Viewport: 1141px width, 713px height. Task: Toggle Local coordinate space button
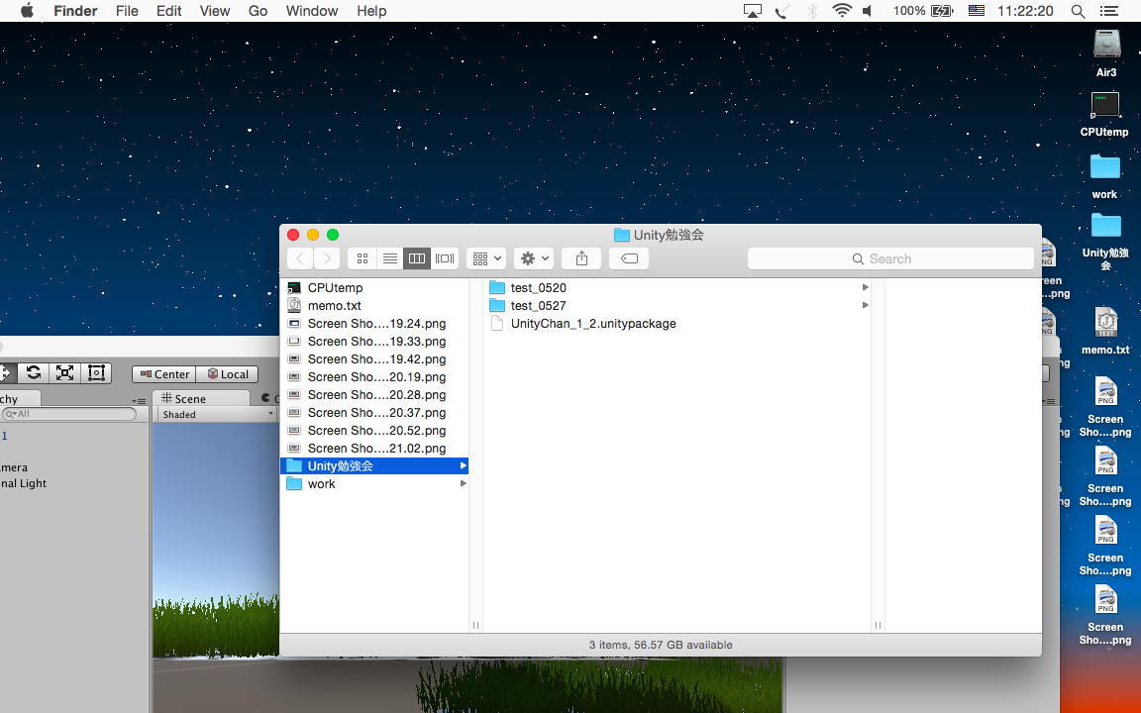tap(228, 374)
